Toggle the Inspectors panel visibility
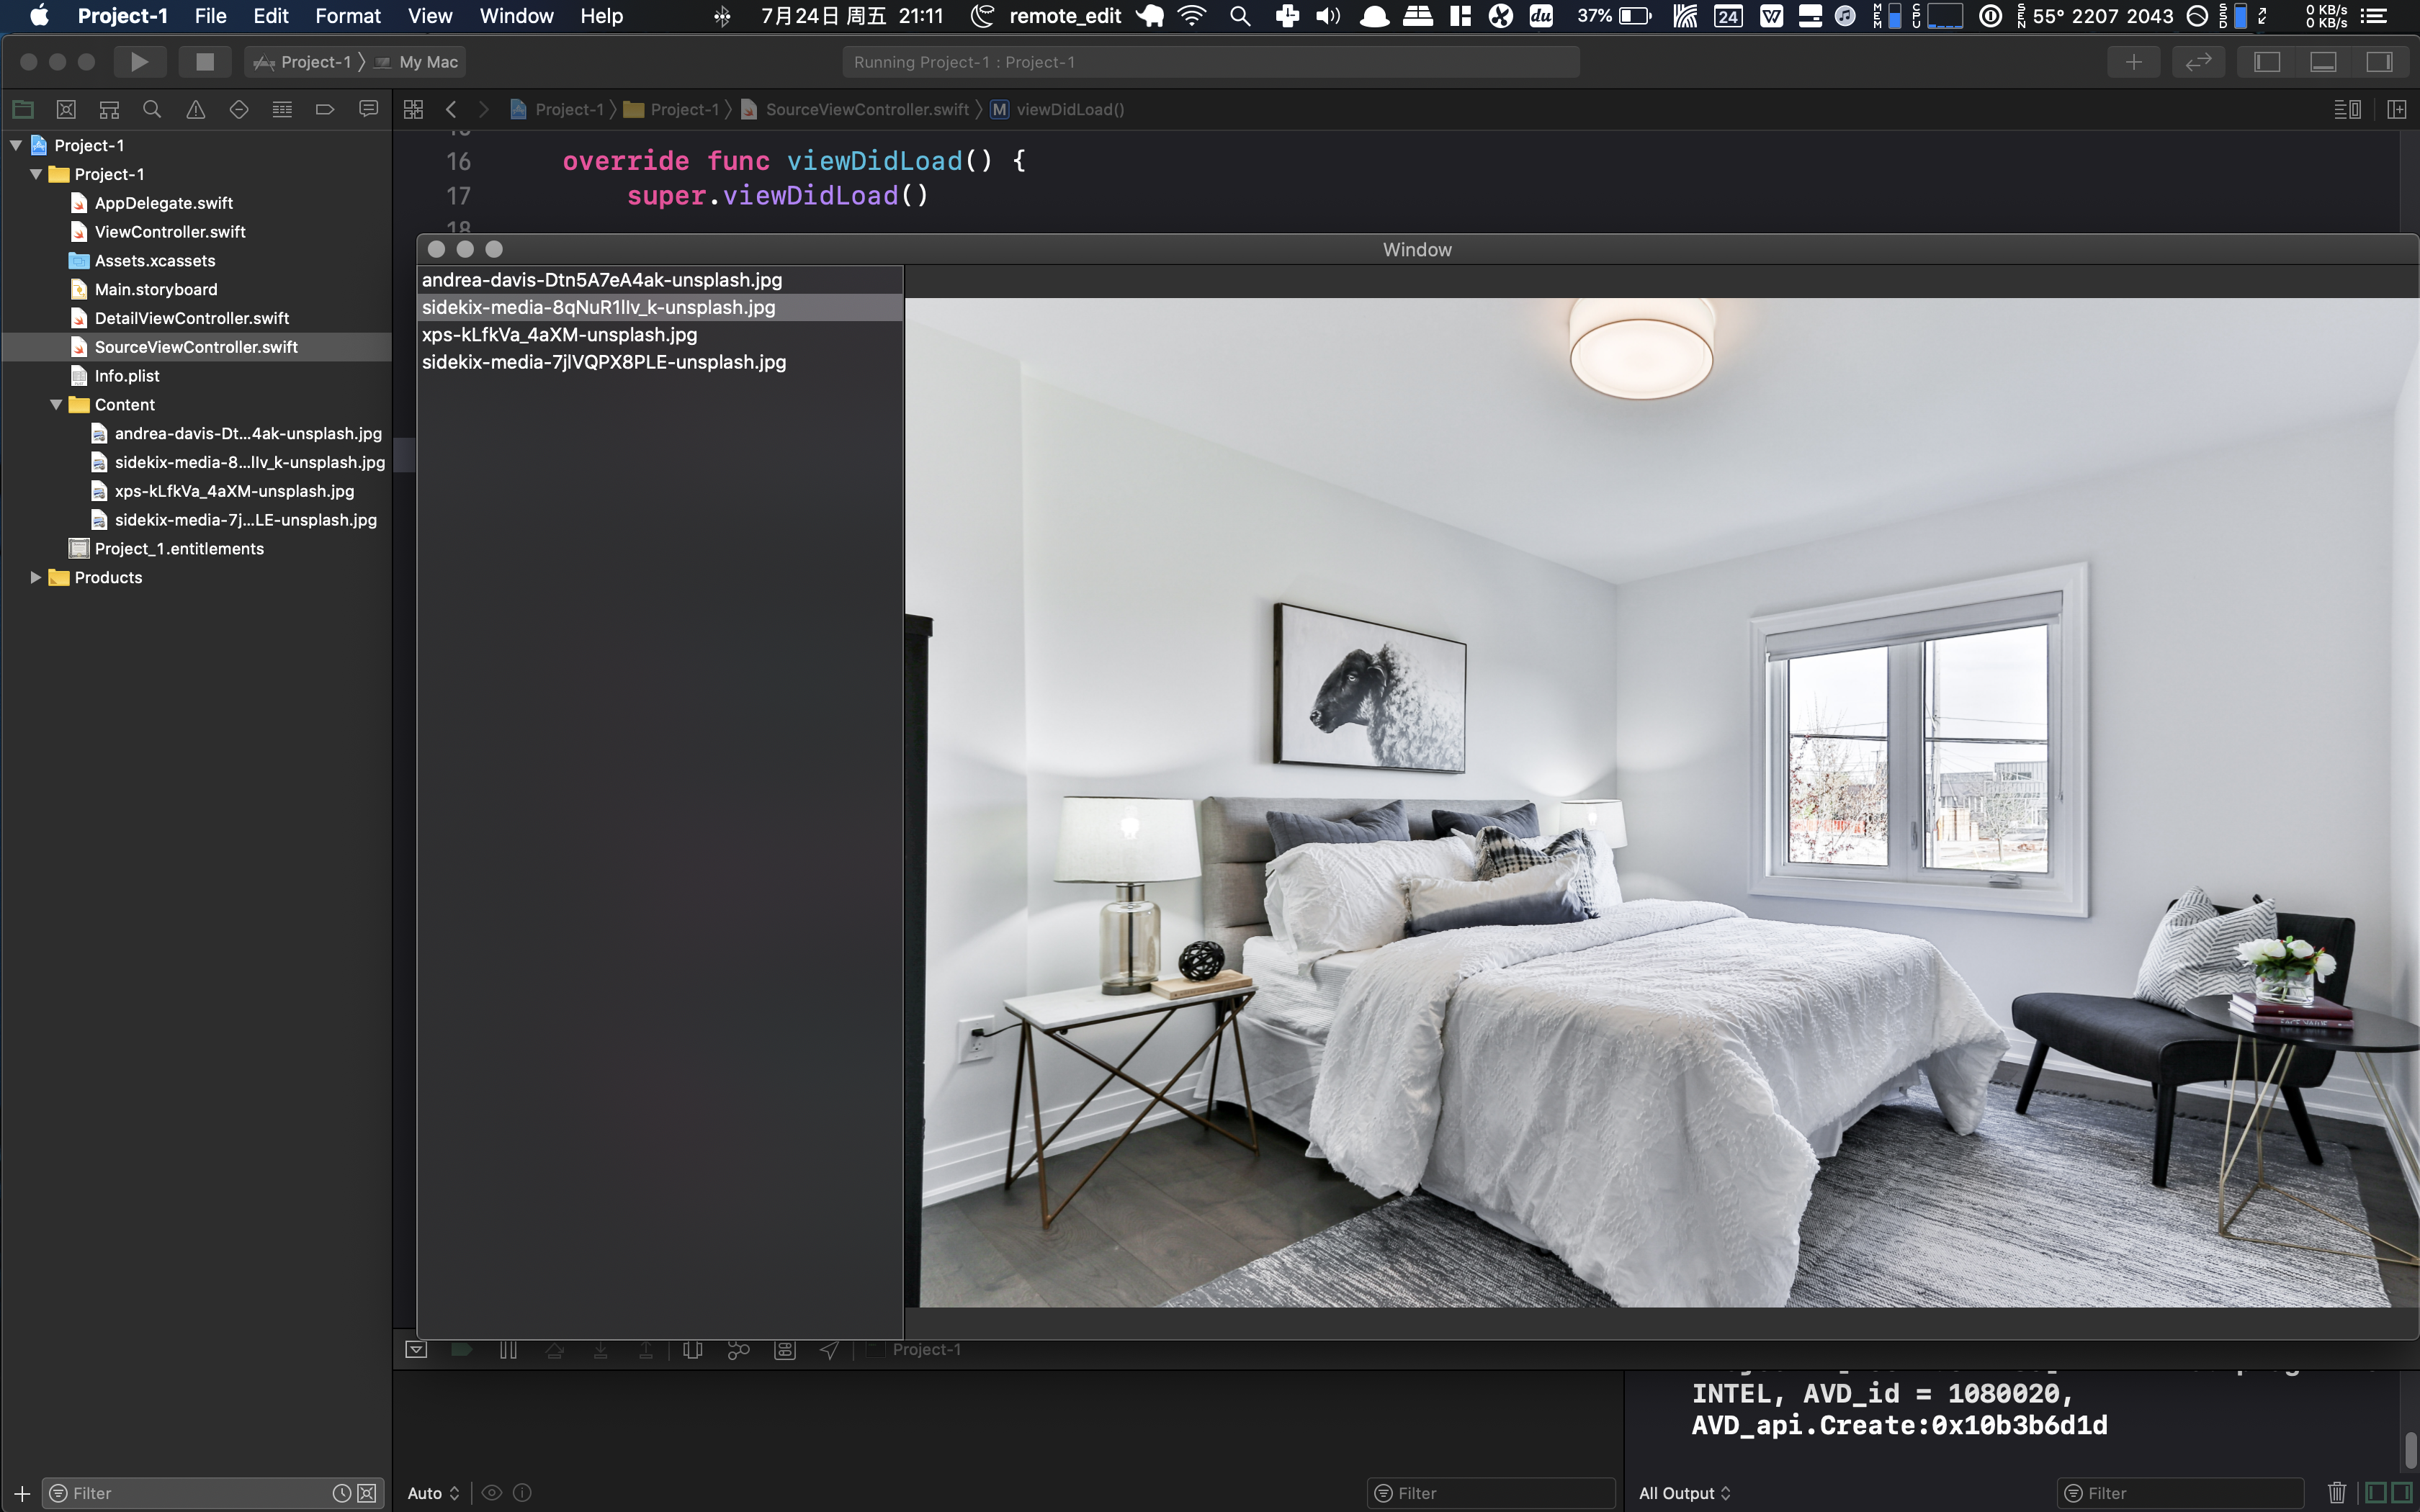2420x1512 pixels. [2379, 62]
